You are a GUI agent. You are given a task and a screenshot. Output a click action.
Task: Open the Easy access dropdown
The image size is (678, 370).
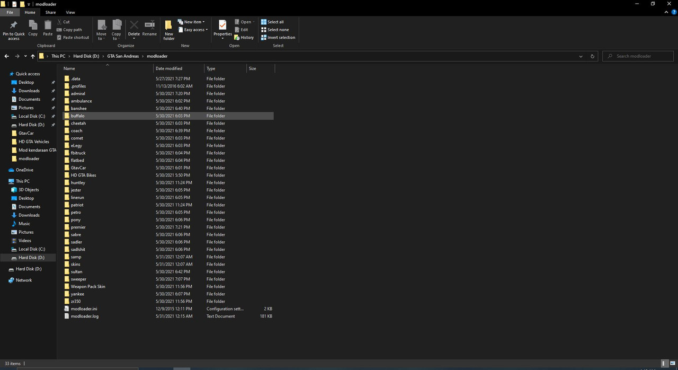pyautogui.click(x=193, y=30)
